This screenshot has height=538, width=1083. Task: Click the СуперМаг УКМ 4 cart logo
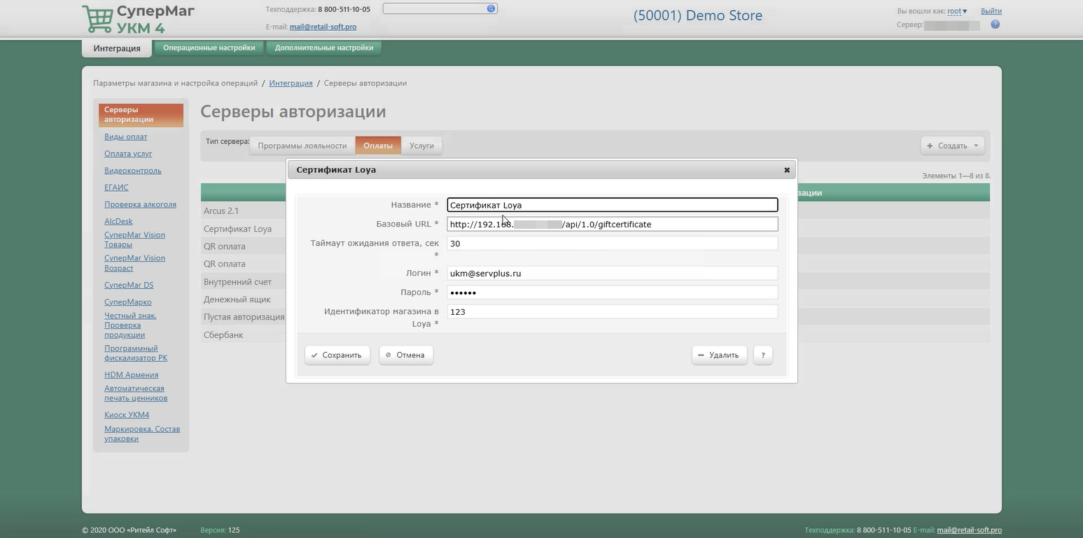coord(97,19)
